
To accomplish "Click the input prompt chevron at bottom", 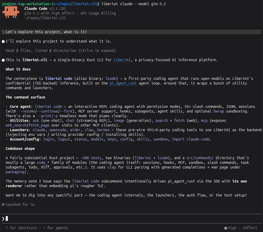I will 3,219.
